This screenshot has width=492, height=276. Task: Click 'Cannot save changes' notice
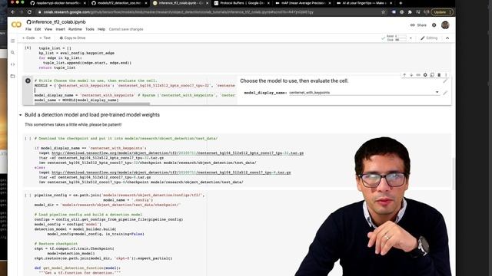126,29
